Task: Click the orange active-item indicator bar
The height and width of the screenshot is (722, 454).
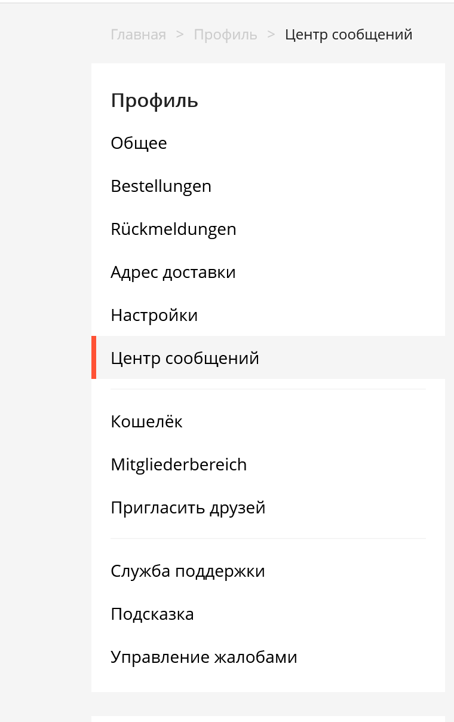Action: tap(94, 357)
